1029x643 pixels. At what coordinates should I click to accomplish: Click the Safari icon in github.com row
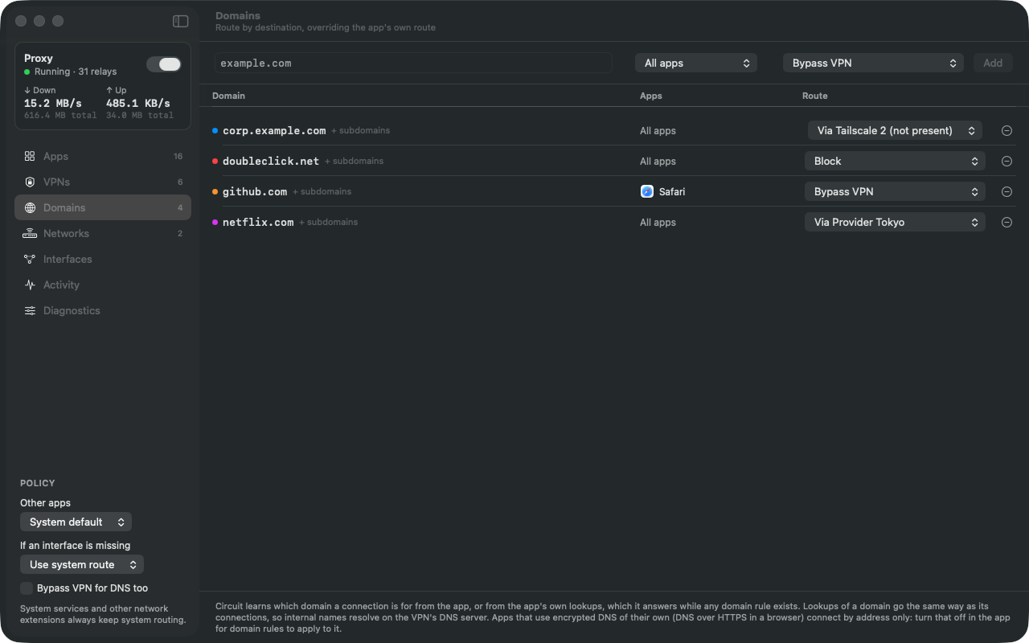[x=647, y=191]
